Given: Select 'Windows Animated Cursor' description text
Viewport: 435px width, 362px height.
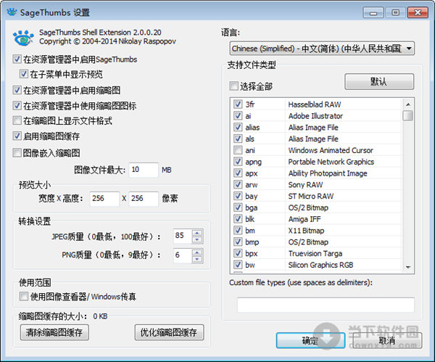Looking at the screenshot, I should pos(331,150).
